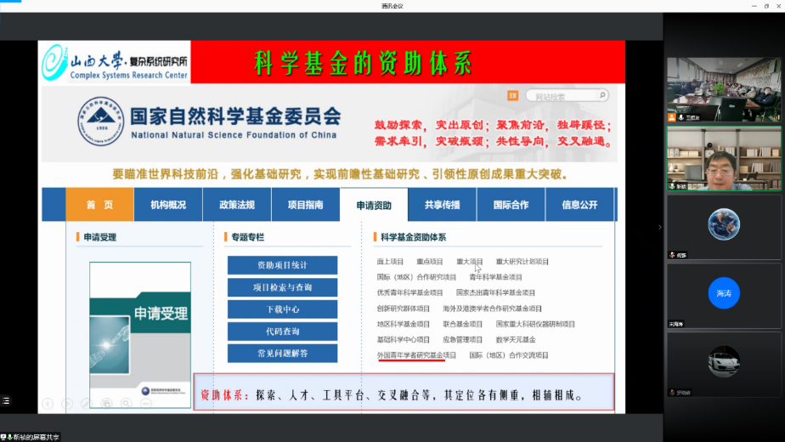Click the 常见问题解答 button

tap(282, 354)
